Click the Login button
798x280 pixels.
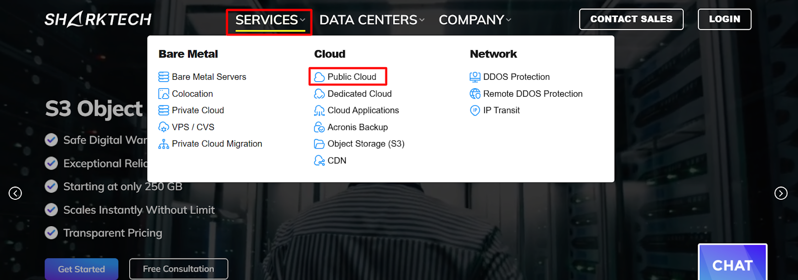click(x=725, y=19)
